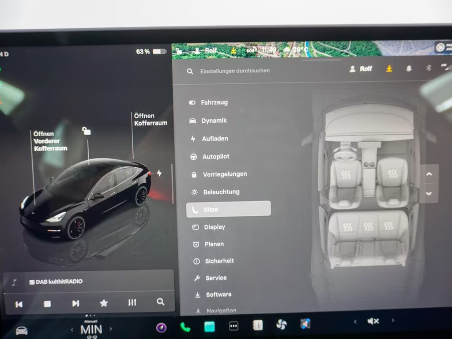Viewport: 452px width, 339px height.
Task: Toggle front passenger seat heating
Action: pos(392,173)
